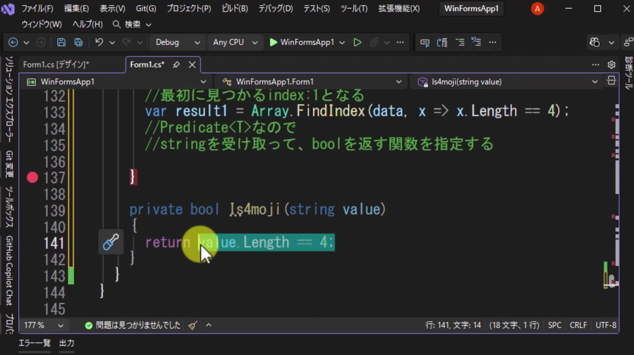Click the UTF-8 encoding indicator
Viewport: 634px width, 355px height.
click(x=606, y=325)
